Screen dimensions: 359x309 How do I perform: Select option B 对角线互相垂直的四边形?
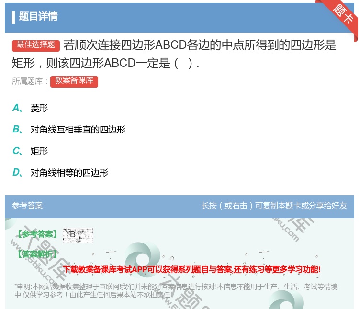68,130
